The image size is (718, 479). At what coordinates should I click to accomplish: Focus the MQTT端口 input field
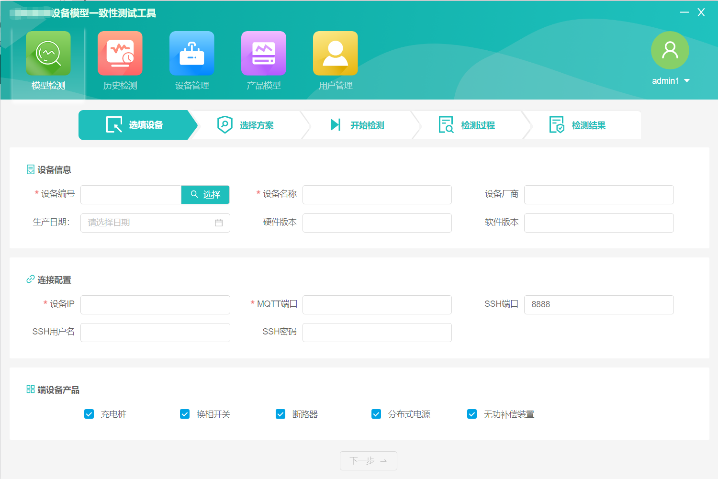(x=377, y=305)
